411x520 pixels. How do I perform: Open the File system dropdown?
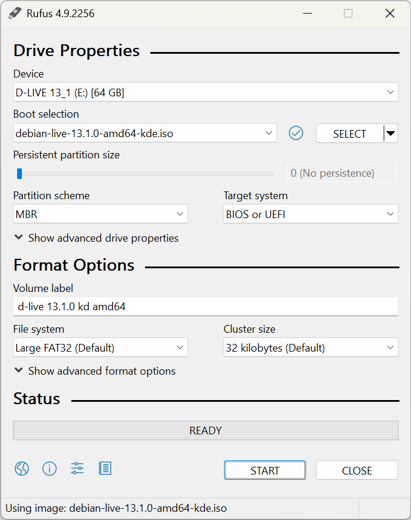pyautogui.click(x=100, y=348)
